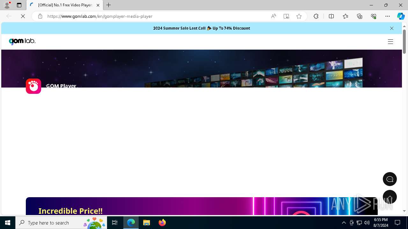408x229 pixels.
Task: Dismiss the Summer Sale banner
Action: click(x=392, y=28)
